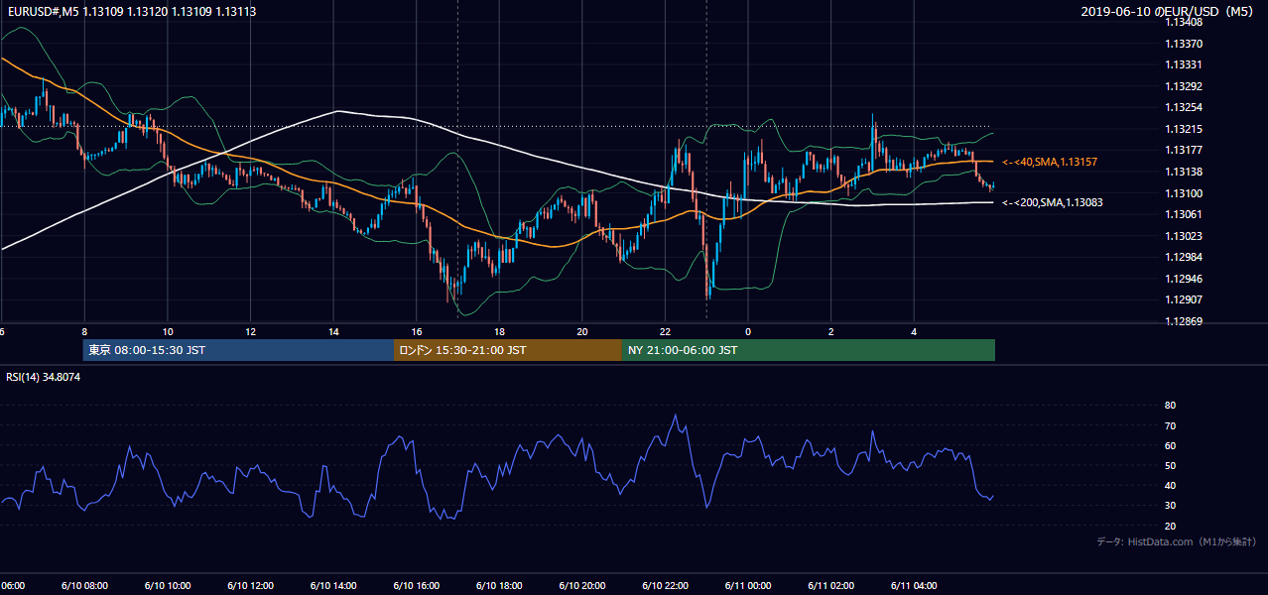Image resolution: width=1268 pixels, height=595 pixels.
Task: Click price axis label 1.13177
Action: (1183, 150)
